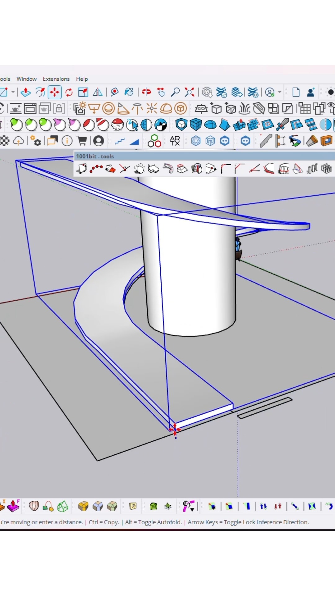Screen dimensions: 335x596
Task: Click the user profile circle icon
Action: [99, 141]
